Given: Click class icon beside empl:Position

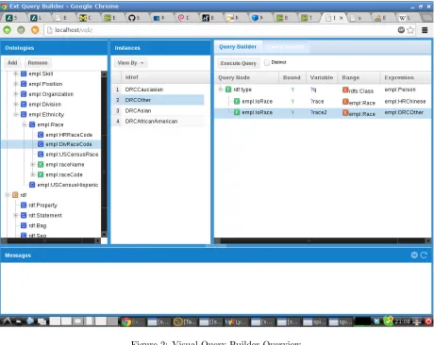Looking at the screenshot, I should point(24,84).
